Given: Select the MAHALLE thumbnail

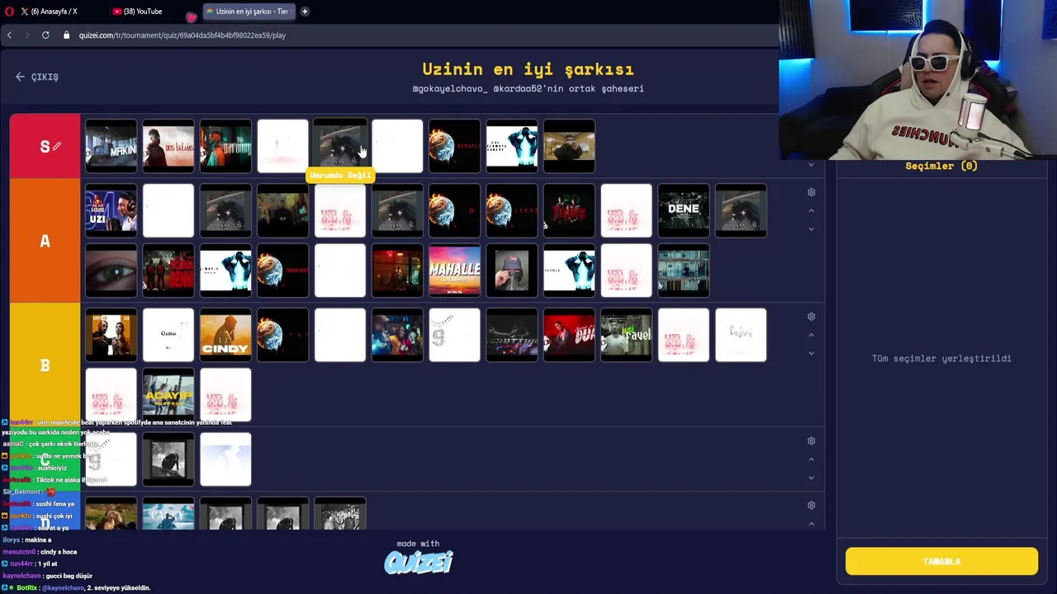Looking at the screenshot, I should (x=454, y=270).
